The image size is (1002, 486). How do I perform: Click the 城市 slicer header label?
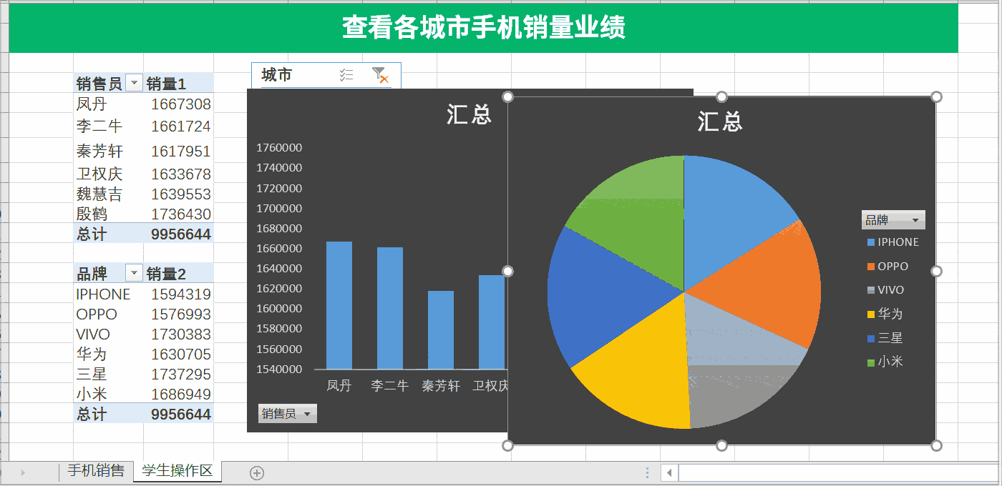(276, 74)
